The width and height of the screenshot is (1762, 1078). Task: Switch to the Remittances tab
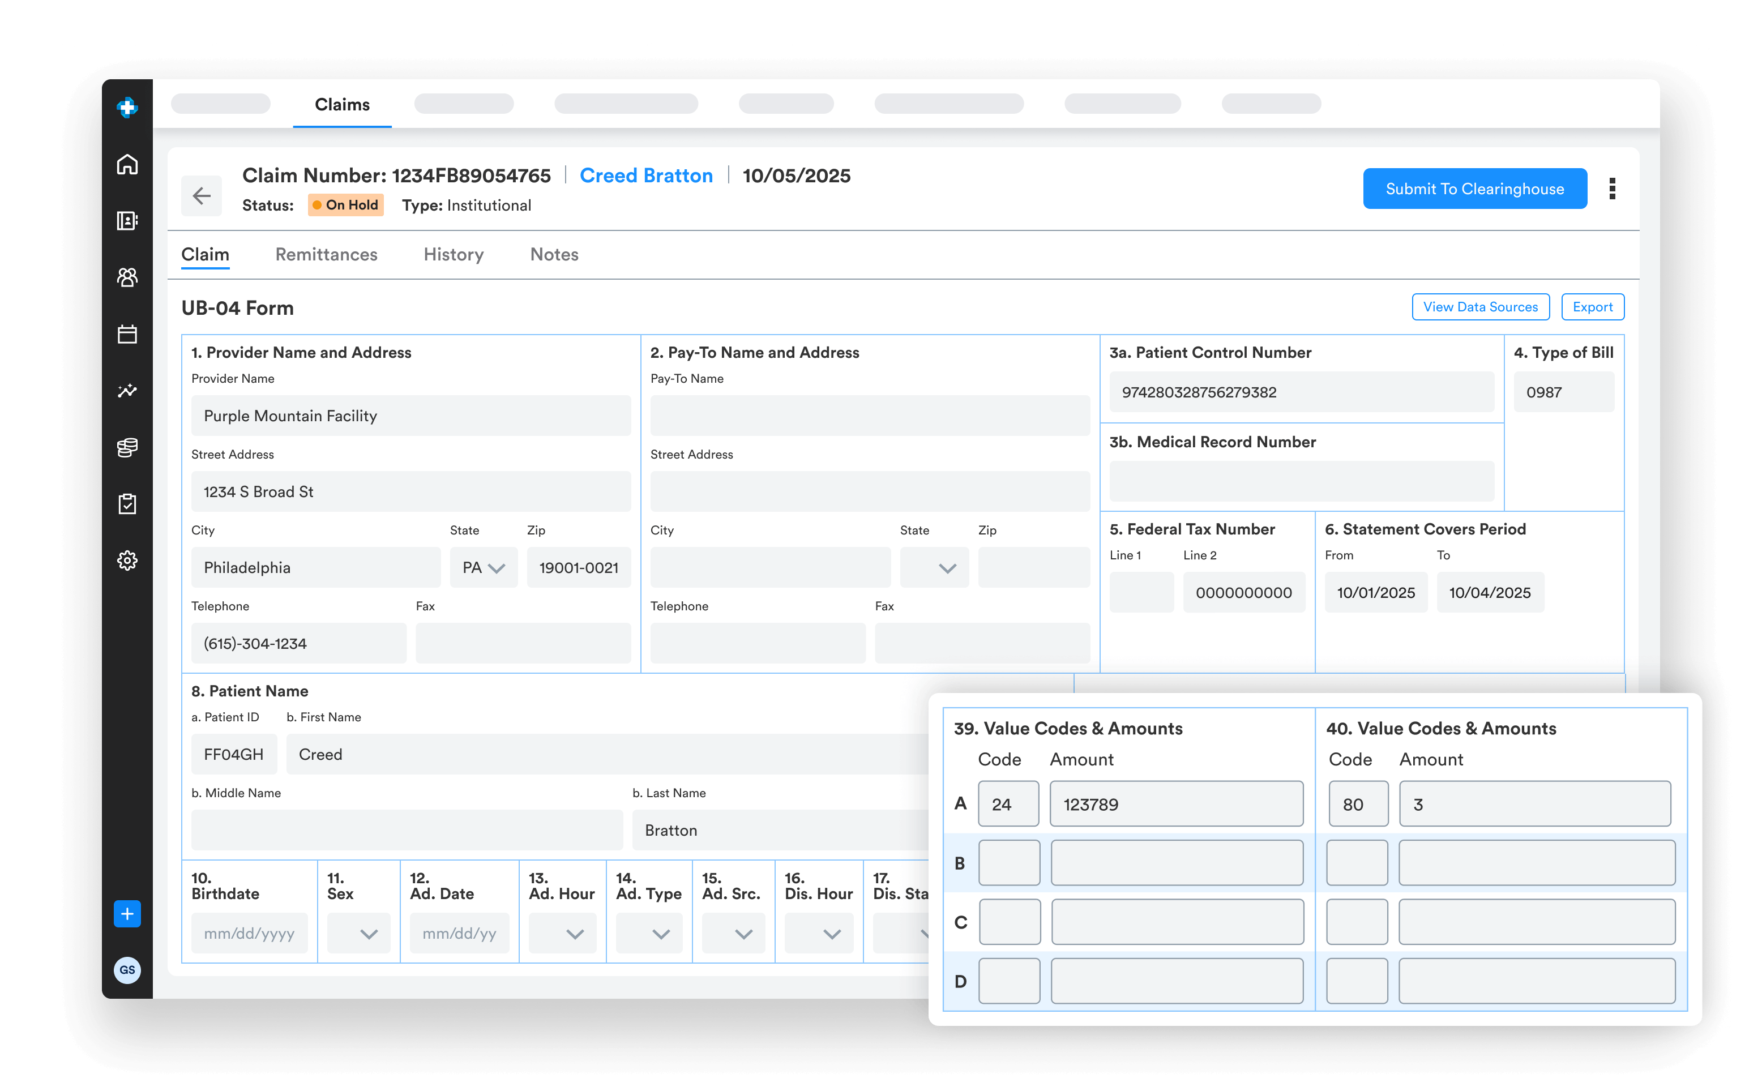tap(326, 254)
